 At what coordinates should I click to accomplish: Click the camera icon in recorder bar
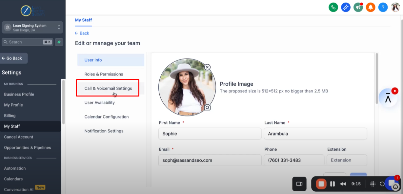tap(299, 184)
